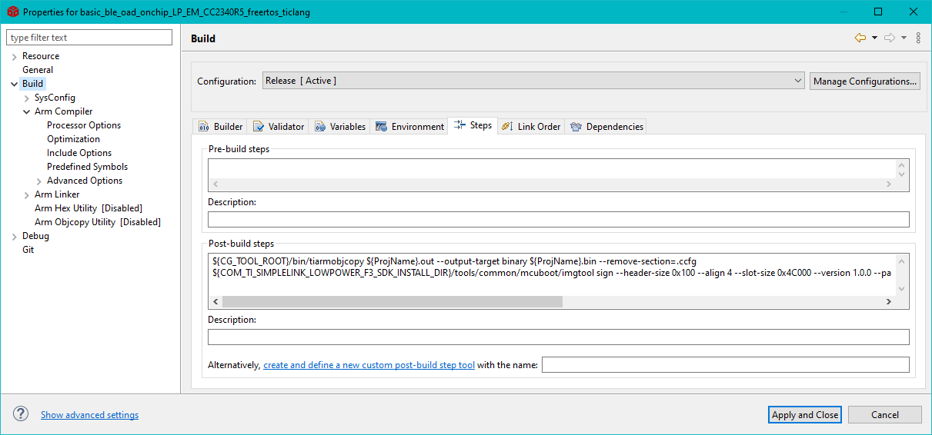
Task: Click create and define new post-build step tool link
Action: [369, 365]
